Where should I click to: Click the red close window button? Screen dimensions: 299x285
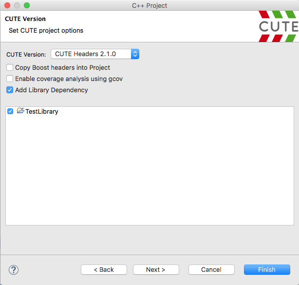tap(7, 5)
